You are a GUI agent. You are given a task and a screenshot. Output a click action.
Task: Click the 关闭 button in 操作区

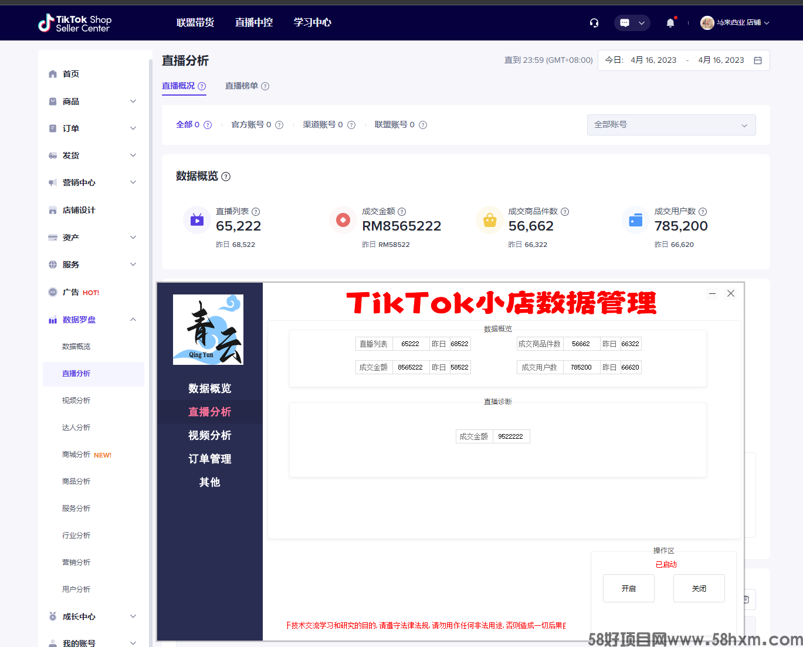[x=699, y=588]
